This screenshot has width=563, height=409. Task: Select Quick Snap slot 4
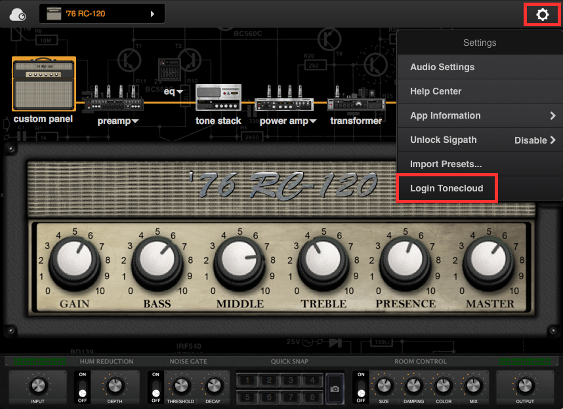coord(312,380)
